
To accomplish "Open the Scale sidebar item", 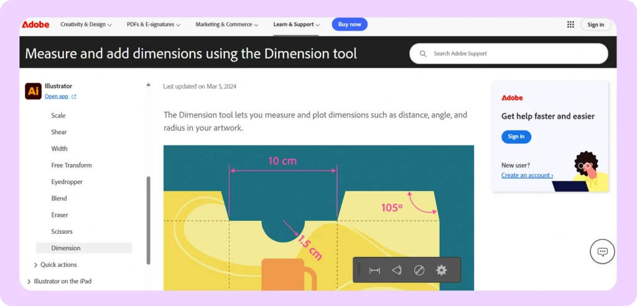I will (58, 116).
